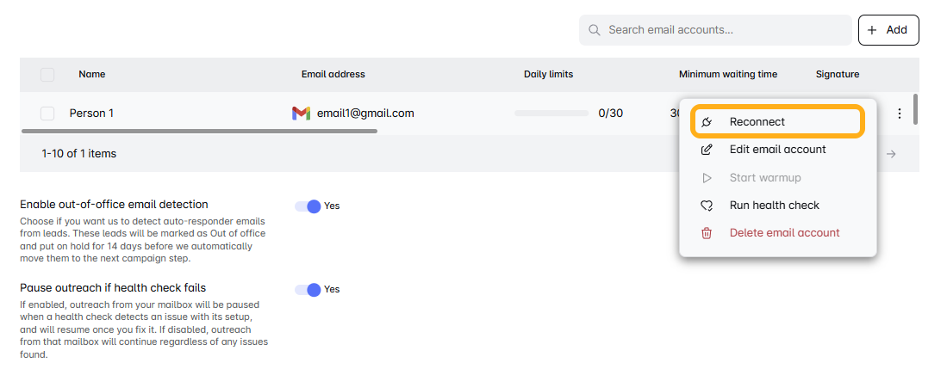The image size is (947, 369).
Task: Click the Add button
Action: [x=888, y=30]
